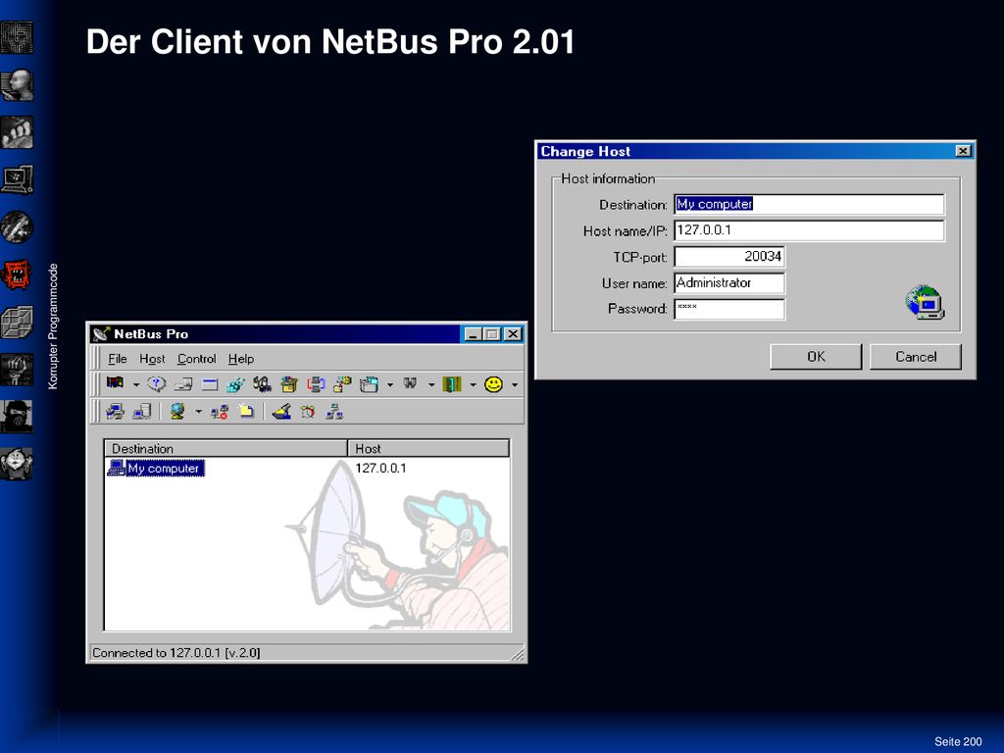Click the red monster sidebar icon
This screenshot has width=1004, height=753.
click(17, 275)
